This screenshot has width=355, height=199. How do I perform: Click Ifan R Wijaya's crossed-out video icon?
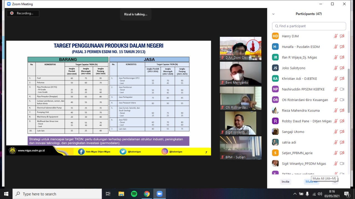tap(342, 57)
